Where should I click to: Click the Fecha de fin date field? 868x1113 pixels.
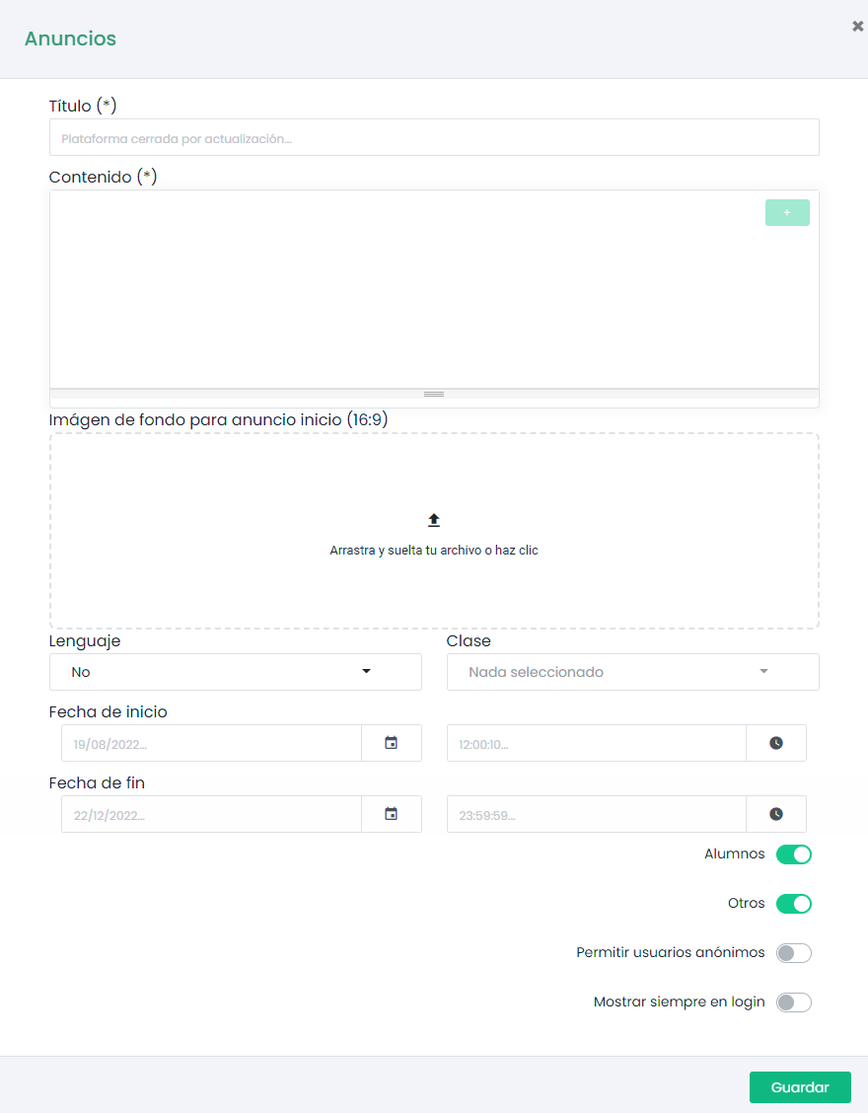coord(211,814)
